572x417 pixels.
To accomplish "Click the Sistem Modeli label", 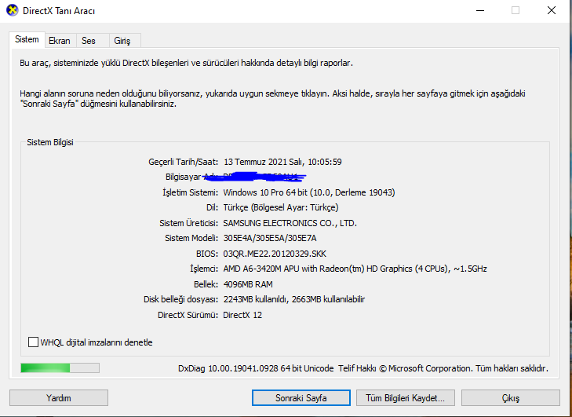I will (191, 239).
